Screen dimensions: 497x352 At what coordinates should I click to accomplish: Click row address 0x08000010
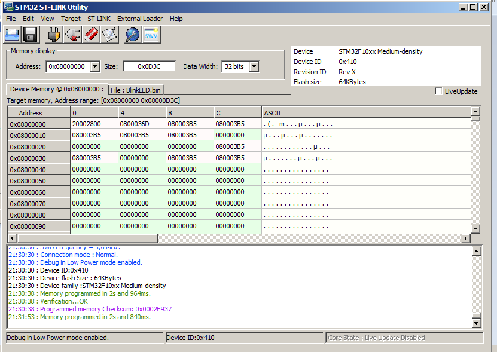(x=39, y=136)
